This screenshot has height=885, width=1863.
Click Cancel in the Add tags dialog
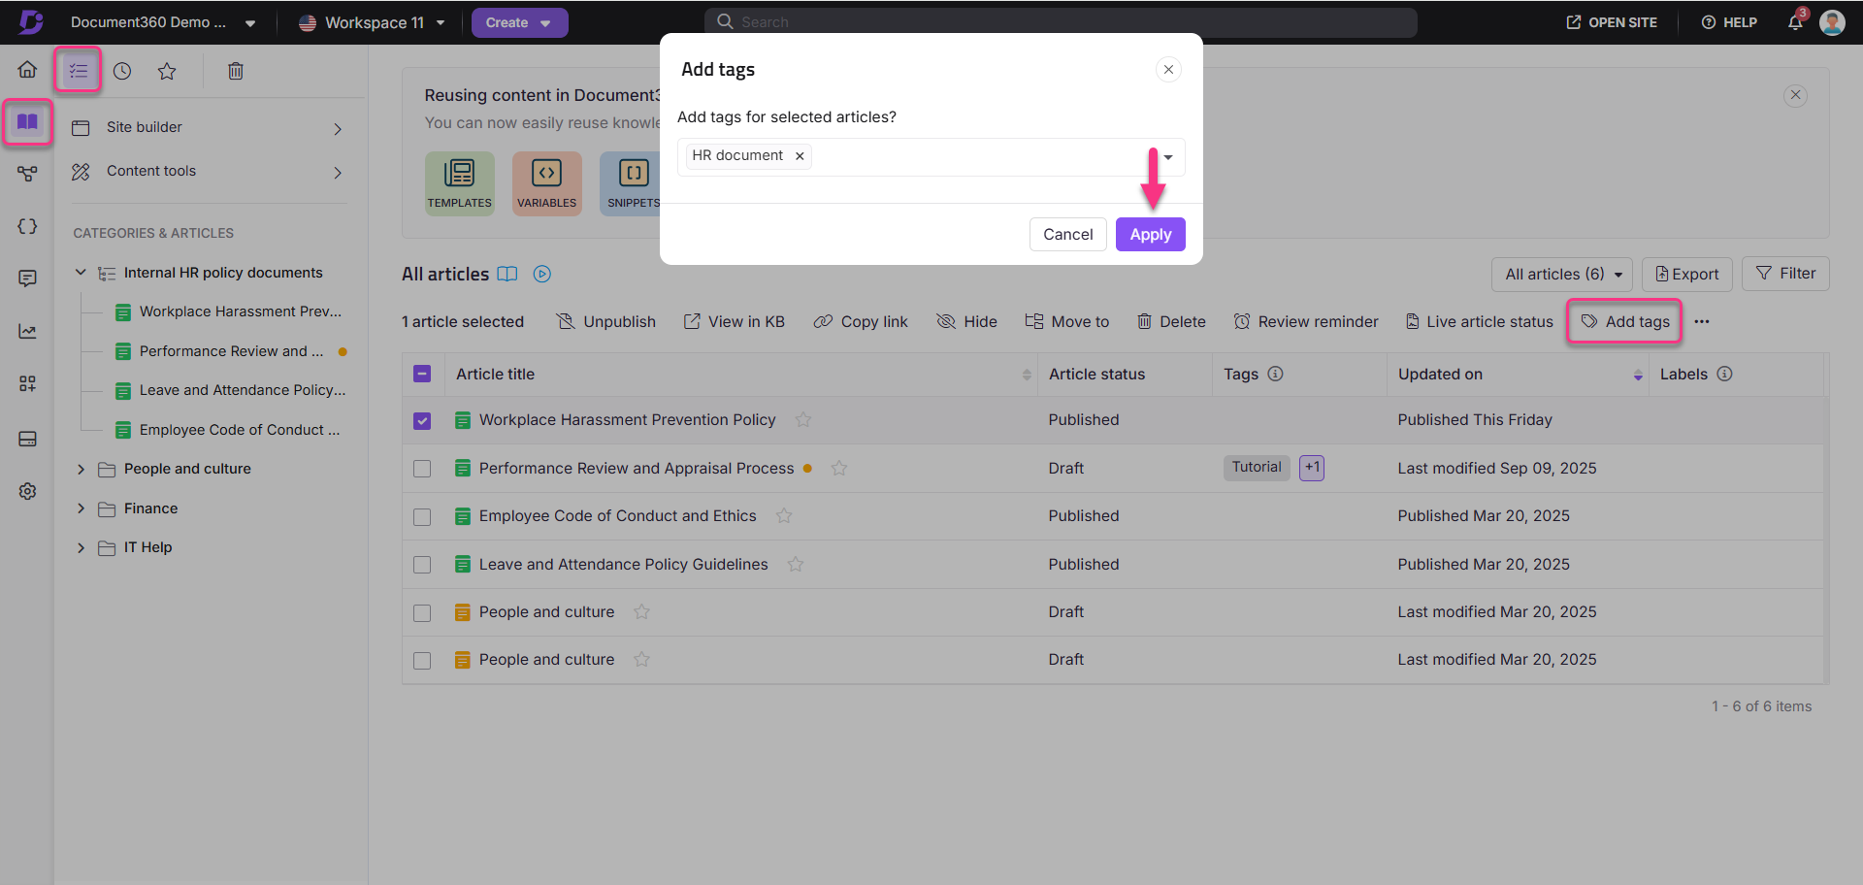(x=1067, y=235)
